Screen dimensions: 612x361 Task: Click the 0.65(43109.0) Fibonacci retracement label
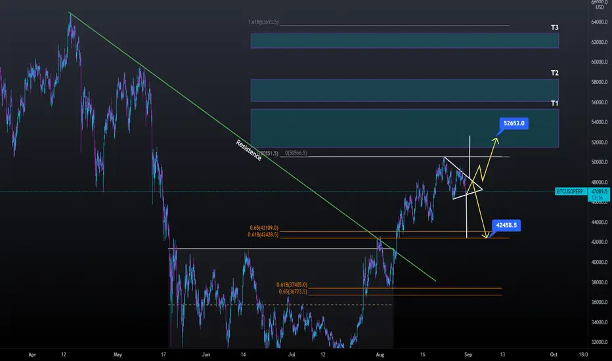click(264, 228)
